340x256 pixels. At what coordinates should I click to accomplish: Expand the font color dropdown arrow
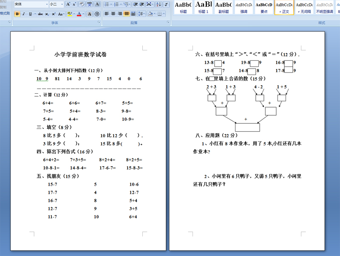pos(83,14)
